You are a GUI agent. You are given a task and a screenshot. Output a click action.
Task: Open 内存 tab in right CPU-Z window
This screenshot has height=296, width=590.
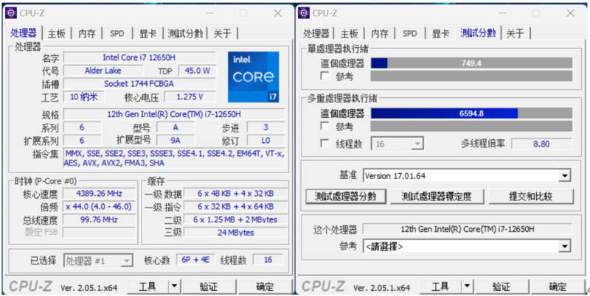point(380,33)
